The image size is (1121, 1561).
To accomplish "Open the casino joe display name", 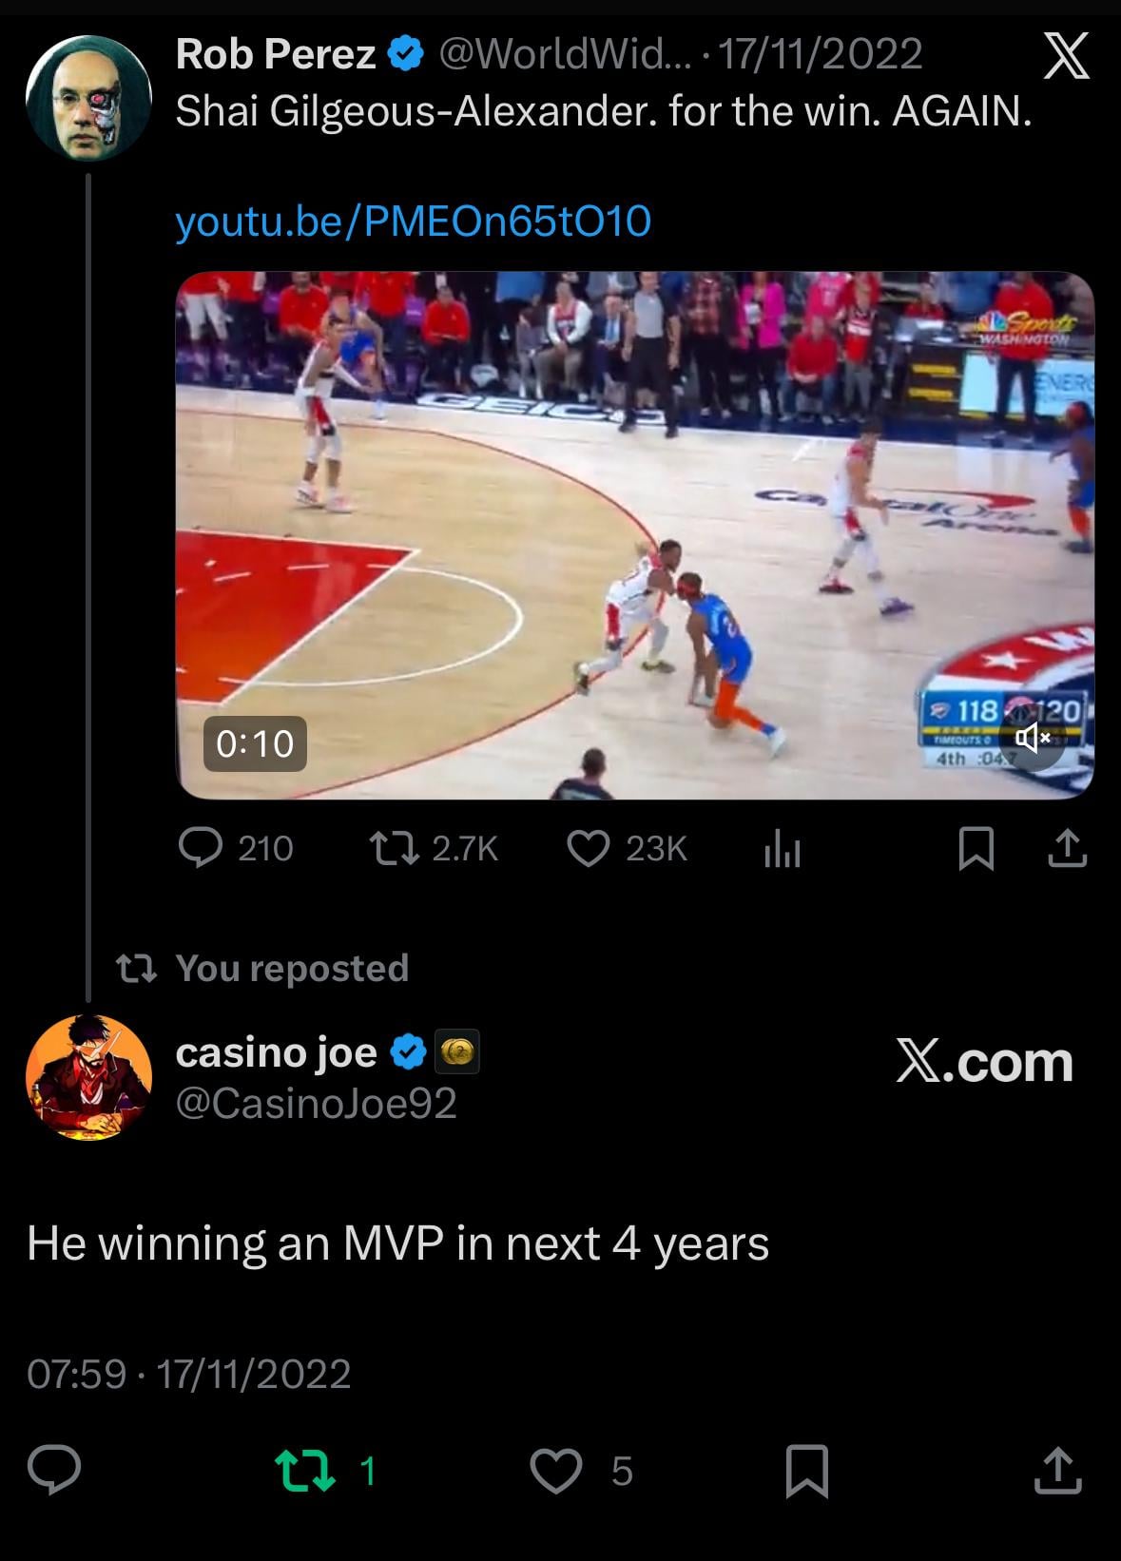I will (x=276, y=1051).
